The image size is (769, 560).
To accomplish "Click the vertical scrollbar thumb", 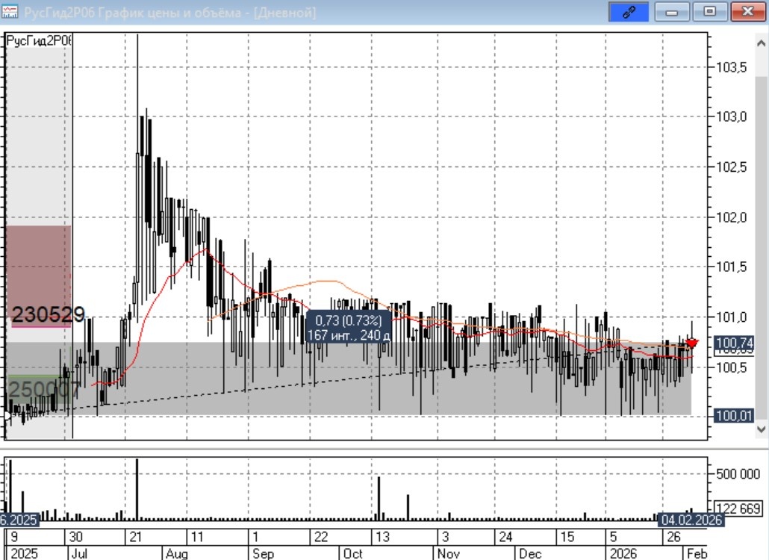I will (761, 248).
